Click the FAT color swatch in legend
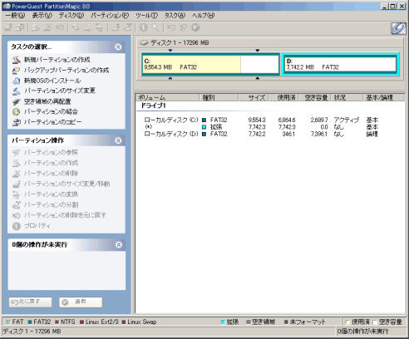Viewport: 409px width, 339px height. (x=8, y=322)
